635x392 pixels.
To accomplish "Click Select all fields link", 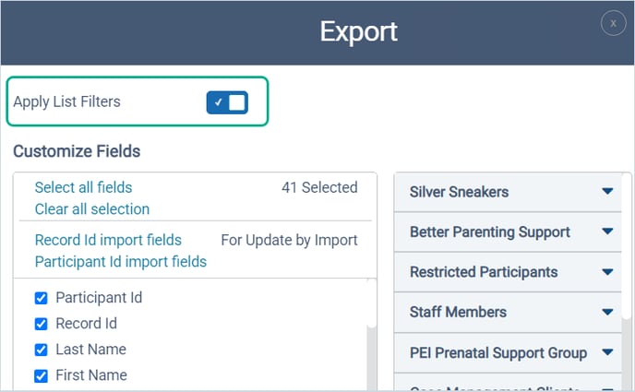I will (83, 187).
